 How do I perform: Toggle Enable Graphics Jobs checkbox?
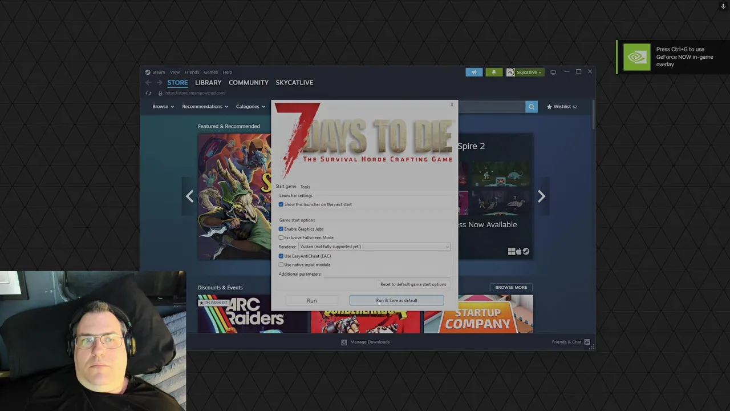[x=281, y=229]
